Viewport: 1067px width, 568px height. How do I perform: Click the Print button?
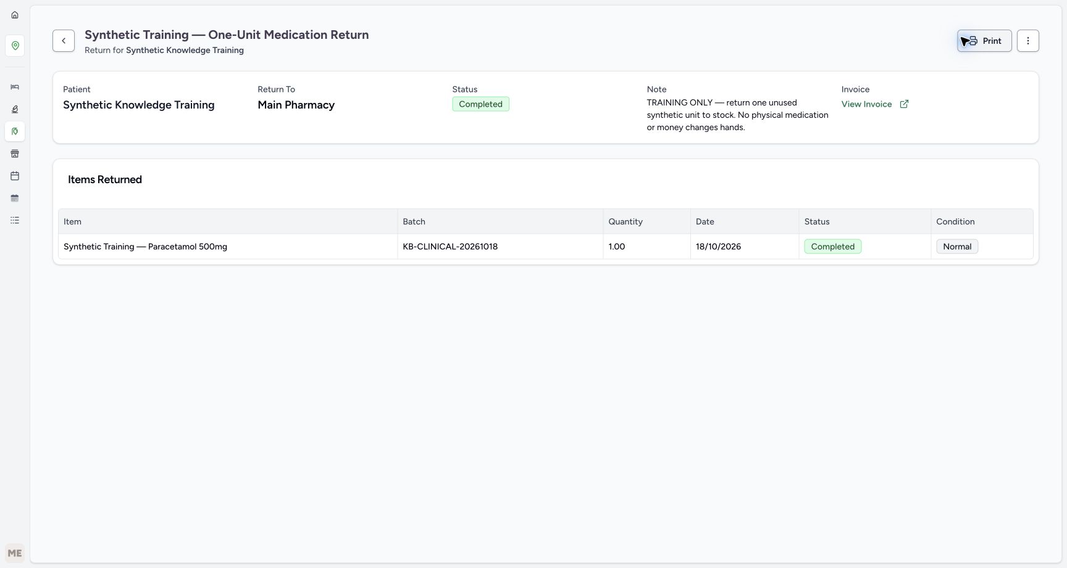tap(984, 41)
